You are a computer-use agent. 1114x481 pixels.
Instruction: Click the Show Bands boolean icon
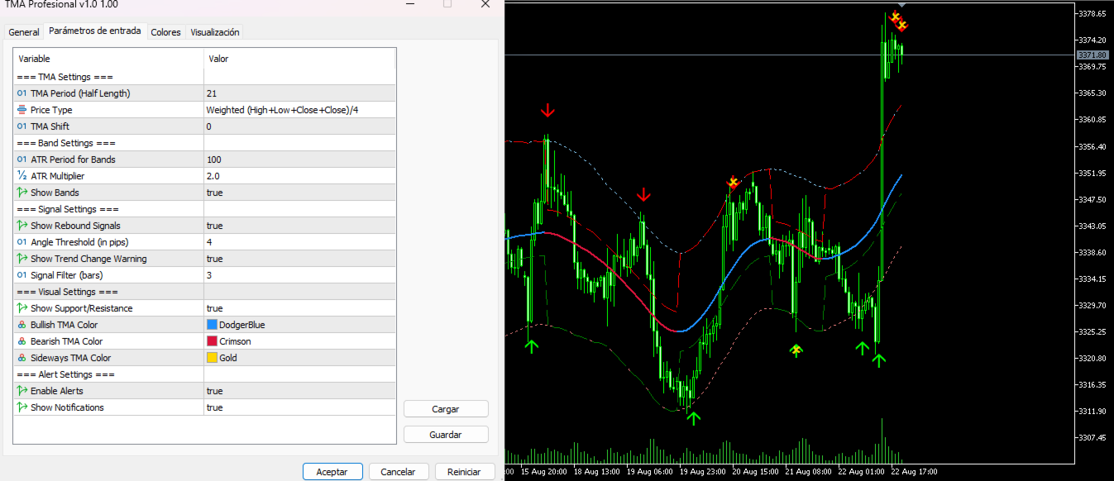pyautogui.click(x=22, y=193)
